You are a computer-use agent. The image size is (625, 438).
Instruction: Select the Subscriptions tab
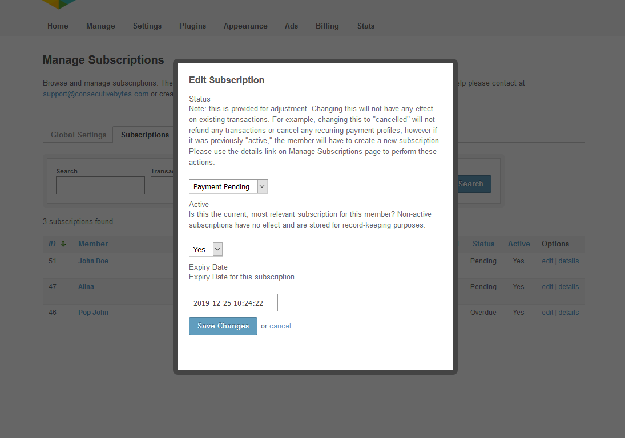point(145,135)
